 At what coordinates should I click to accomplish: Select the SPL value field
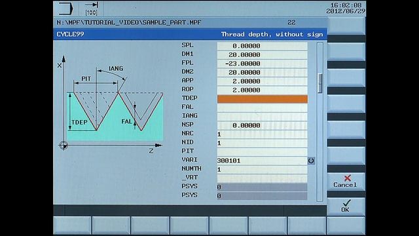tap(262, 46)
